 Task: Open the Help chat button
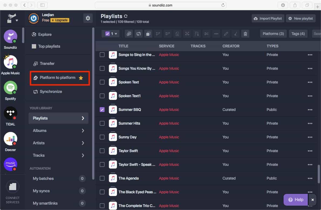[296, 200]
